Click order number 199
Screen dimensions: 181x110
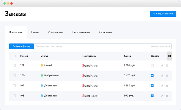point(22,86)
